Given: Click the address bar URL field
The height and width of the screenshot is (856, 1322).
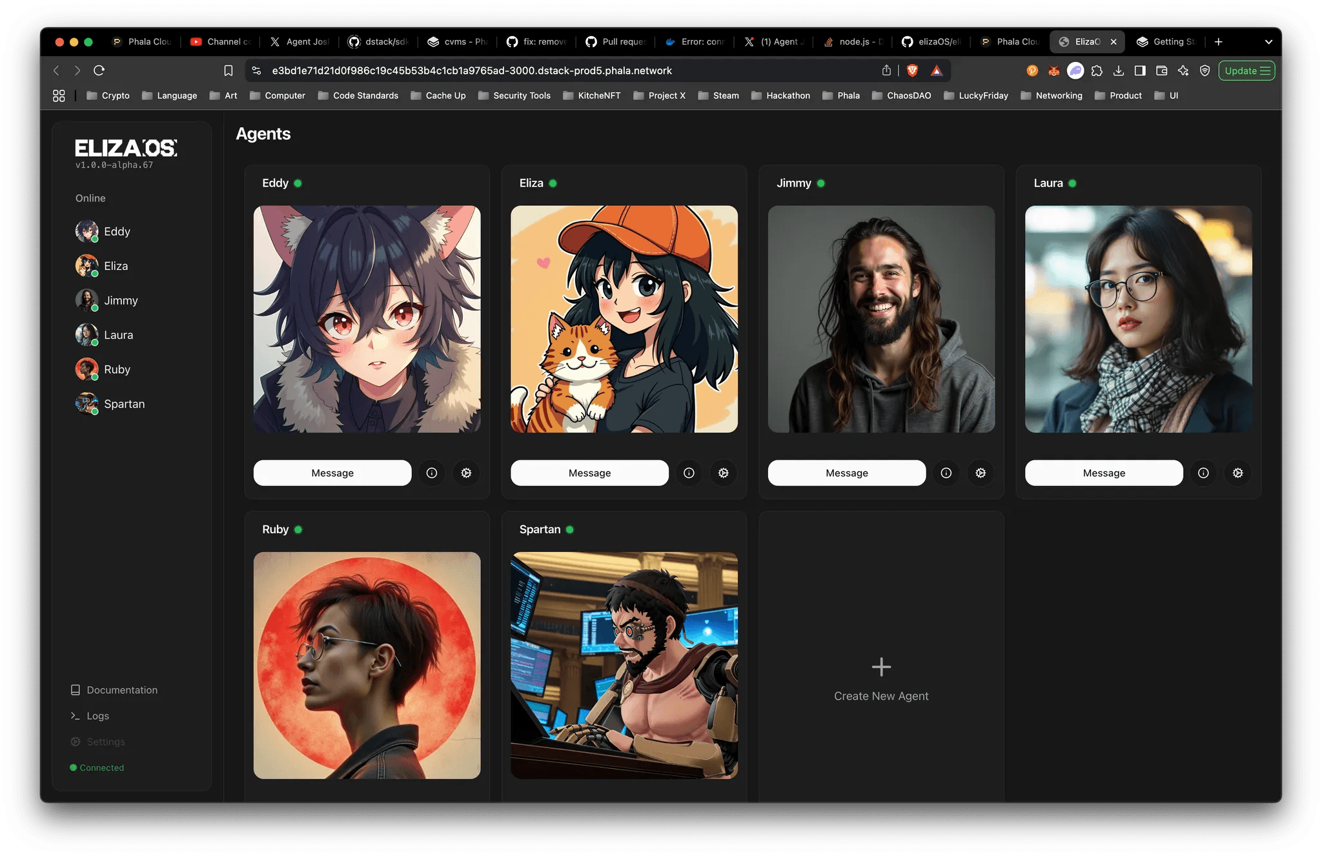Looking at the screenshot, I should tap(471, 70).
